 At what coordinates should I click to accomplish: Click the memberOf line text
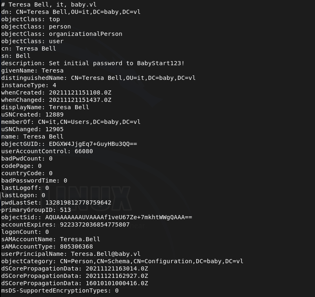(x=71, y=122)
